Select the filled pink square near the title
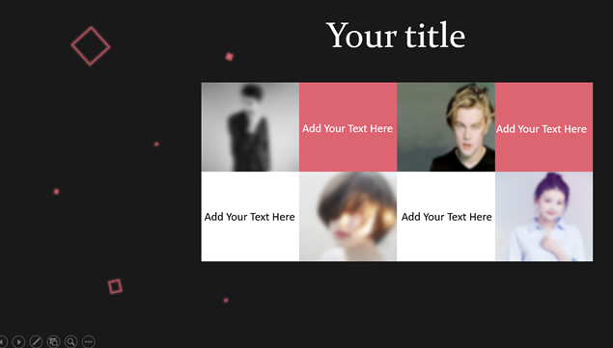Screen dimensions: 613x348 230,57
